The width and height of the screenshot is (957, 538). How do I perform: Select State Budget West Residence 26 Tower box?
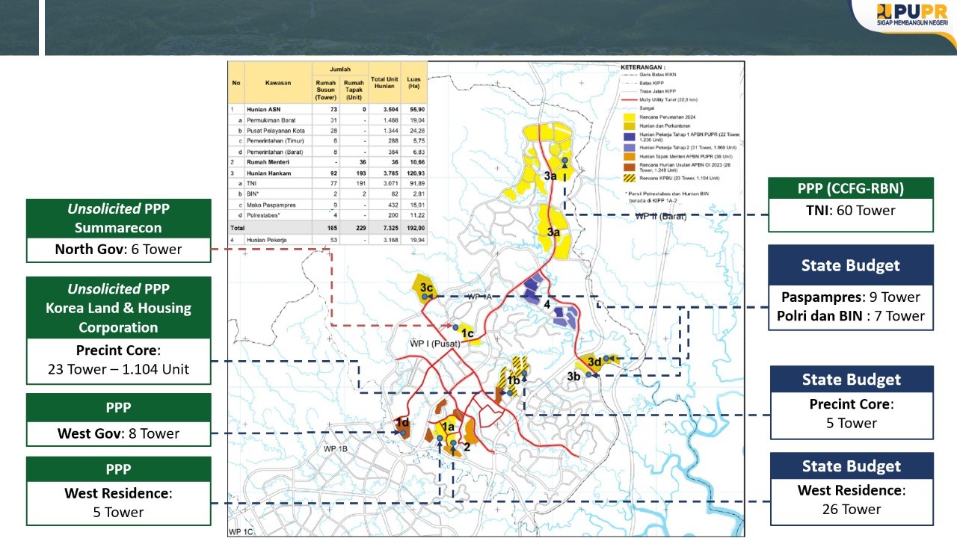pyautogui.click(x=852, y=489)
